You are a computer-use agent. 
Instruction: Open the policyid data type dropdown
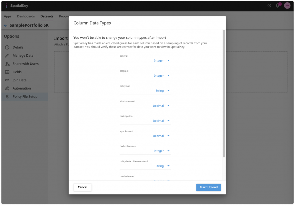pyautogui.click(x=168, y=61)
